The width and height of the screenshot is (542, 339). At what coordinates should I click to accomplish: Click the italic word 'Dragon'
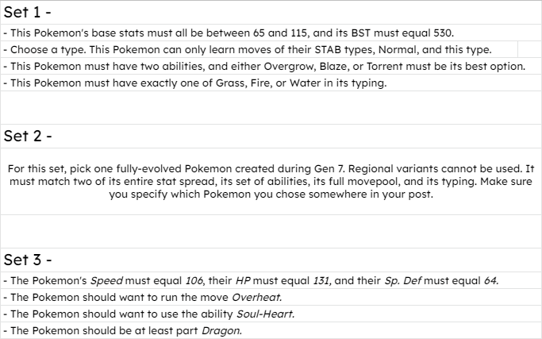(221, 331)
